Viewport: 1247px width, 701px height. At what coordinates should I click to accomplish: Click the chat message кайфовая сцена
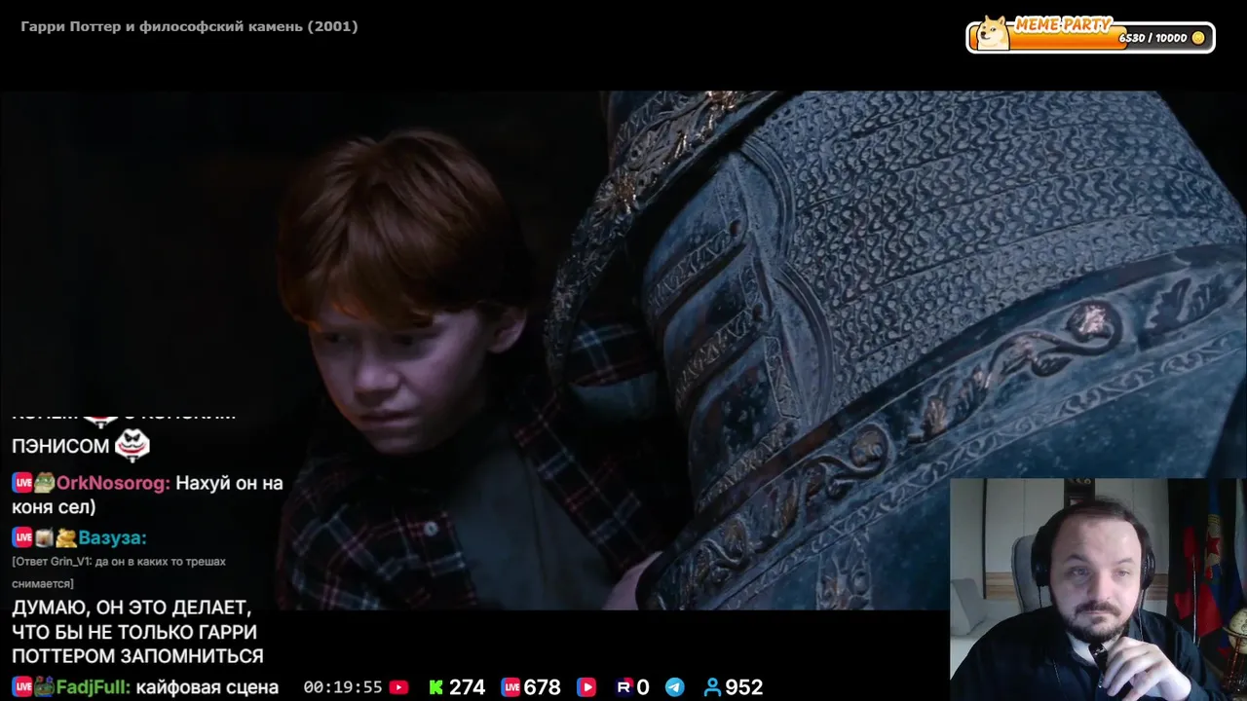point(208,687)
